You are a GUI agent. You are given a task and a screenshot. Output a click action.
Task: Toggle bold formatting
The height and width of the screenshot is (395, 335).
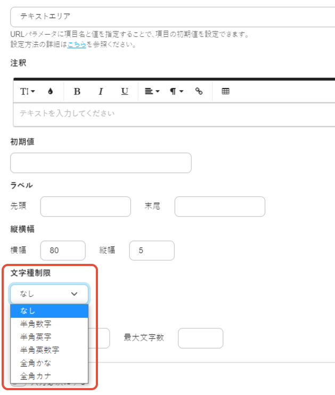77,91
